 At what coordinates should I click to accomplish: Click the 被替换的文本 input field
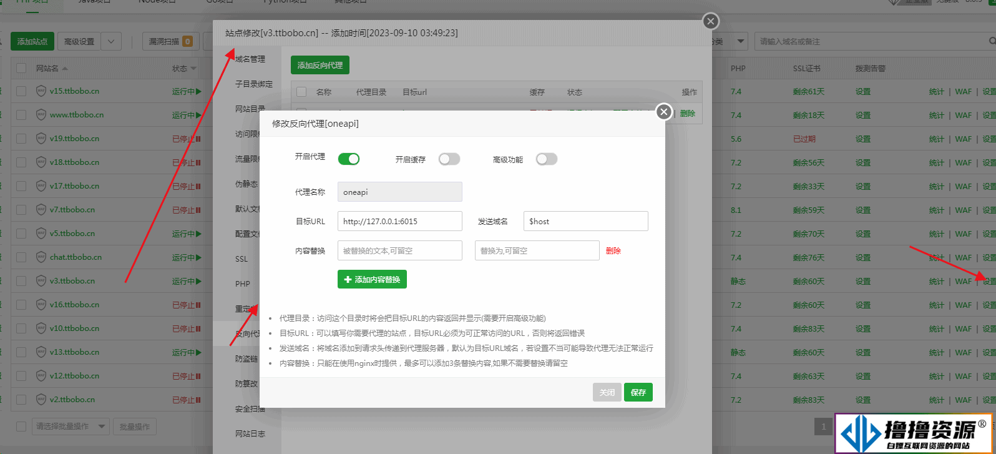click(400, 250)
